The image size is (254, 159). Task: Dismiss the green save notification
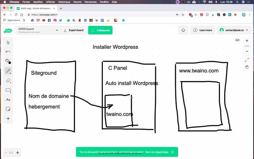click(172, 152)
